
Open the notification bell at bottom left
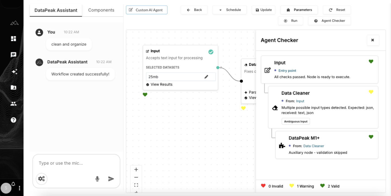(13, 183)
